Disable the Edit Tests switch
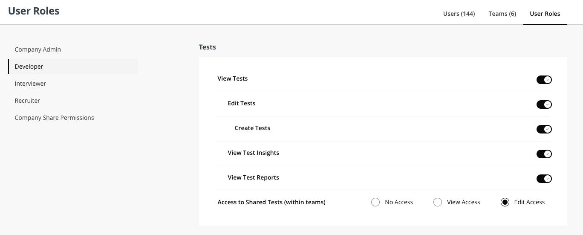This screenshot has width=583, height=235. (544, 104)
